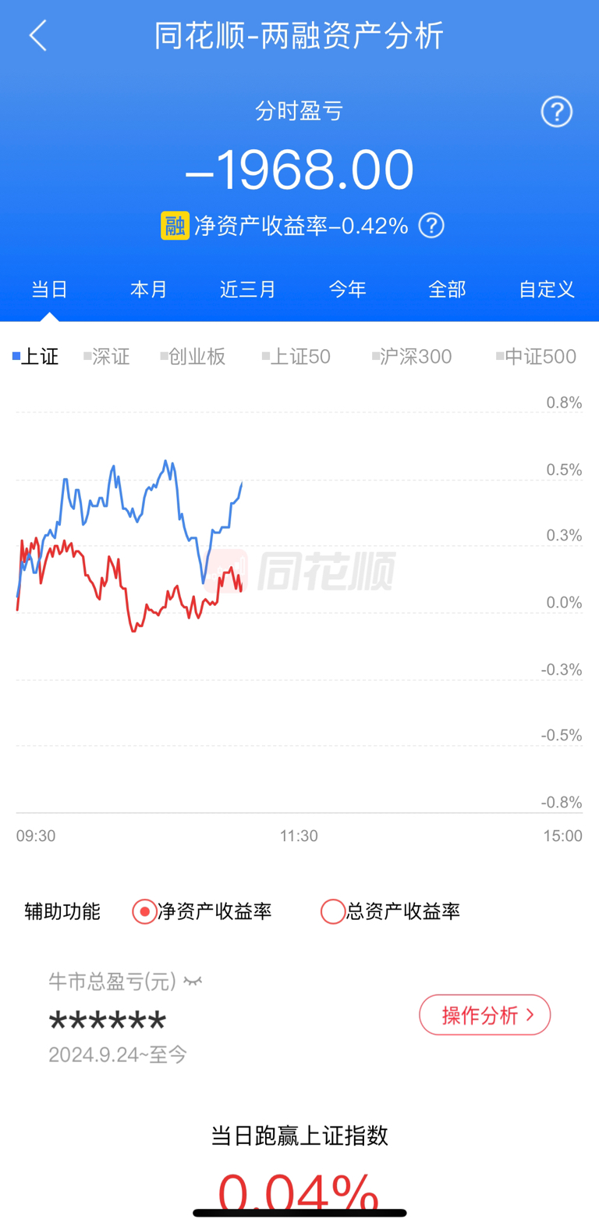Tap the 全部 period tab
The height and width of the screenshot is (1230, 599).
click(x=447, y=289)
